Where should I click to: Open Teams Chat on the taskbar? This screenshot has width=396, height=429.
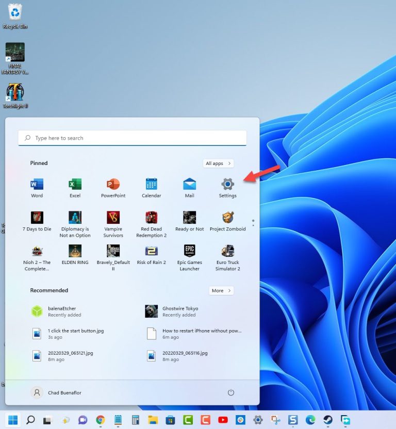tap(82, 420)
